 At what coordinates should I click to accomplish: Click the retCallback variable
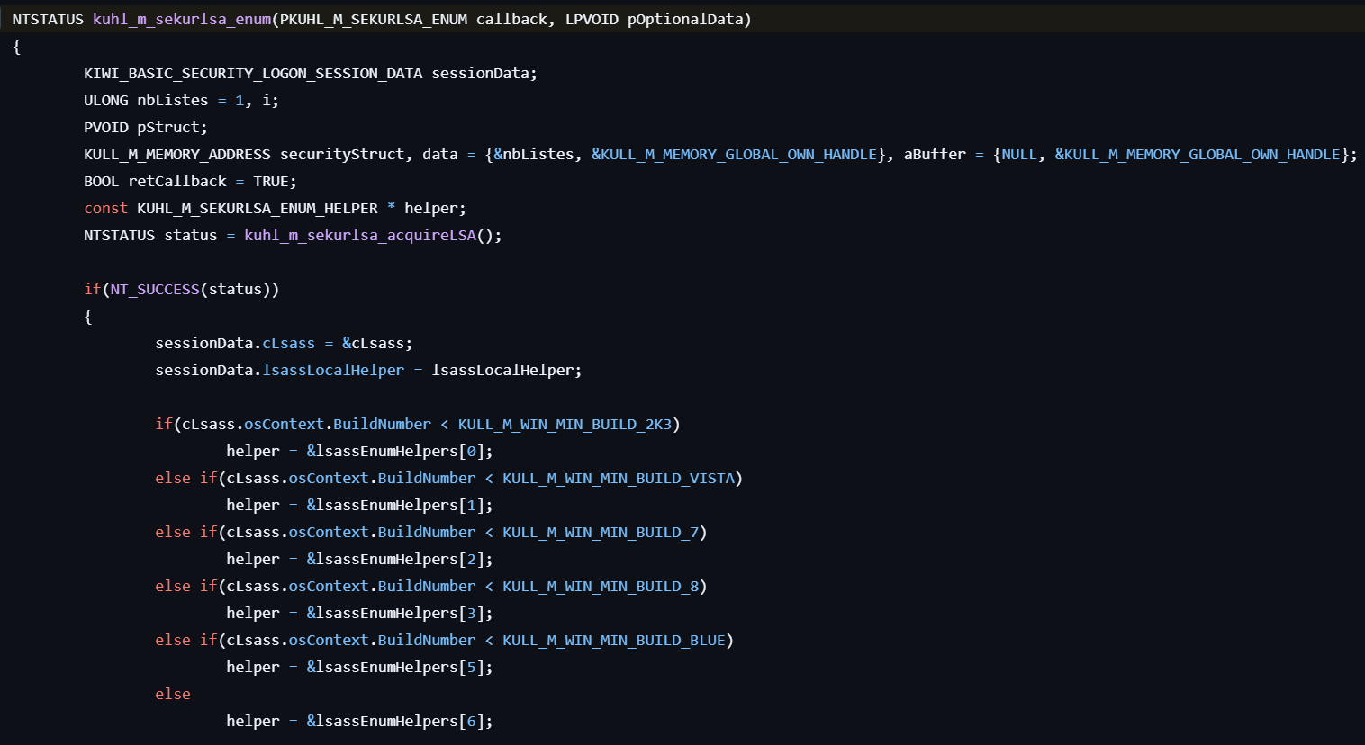pos(177,181)
